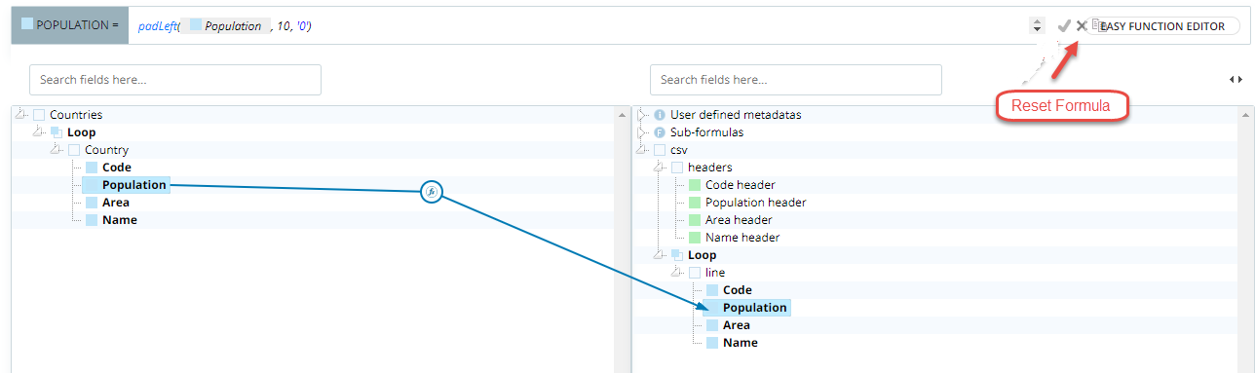Expand the Sub-formulas node
The width and height of the screenshot is (1255, 373).
pos(642,132)
